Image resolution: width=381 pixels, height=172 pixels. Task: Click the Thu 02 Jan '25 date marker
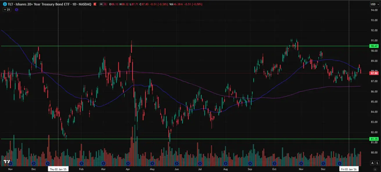(x=58, y=169)
